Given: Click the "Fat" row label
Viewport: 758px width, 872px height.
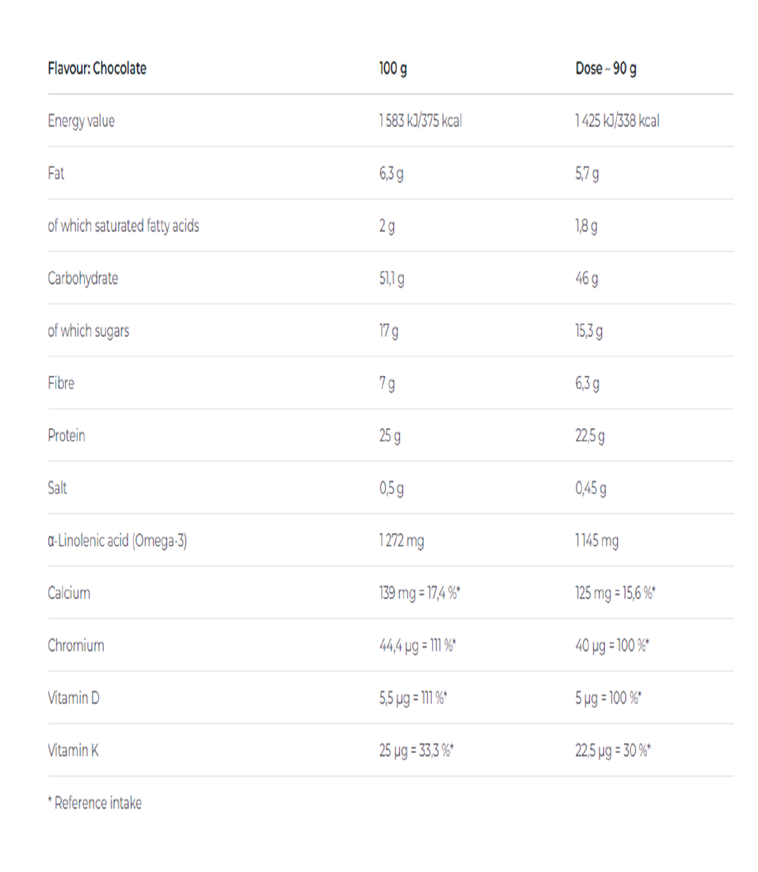Looking at the screenshot, I should click(56, 173).
